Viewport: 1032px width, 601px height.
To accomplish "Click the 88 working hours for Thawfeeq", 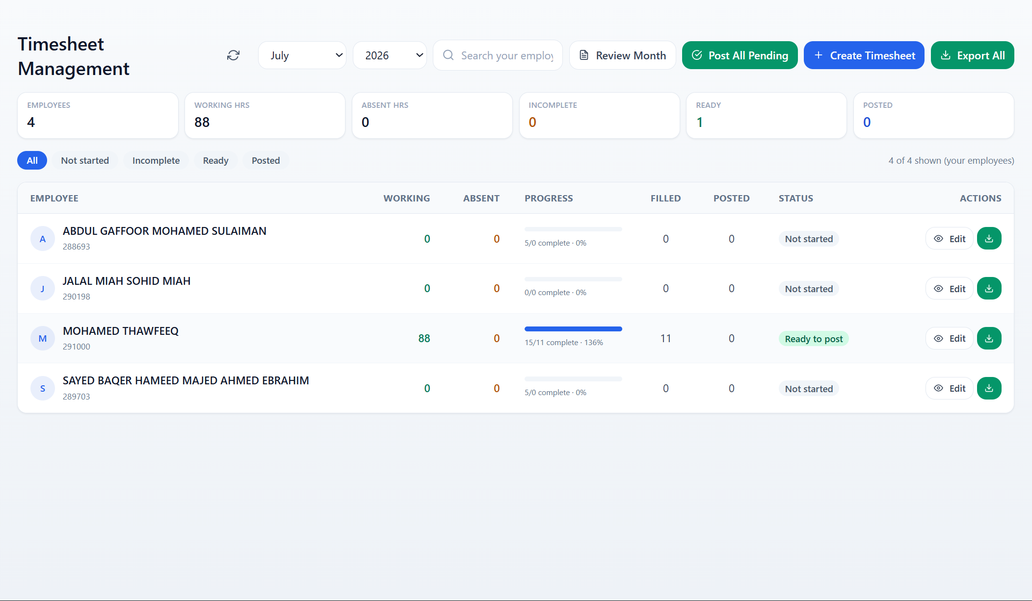I will coord(424,338).
